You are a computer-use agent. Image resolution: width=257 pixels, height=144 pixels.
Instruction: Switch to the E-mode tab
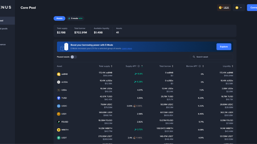[x=75, y=18]
